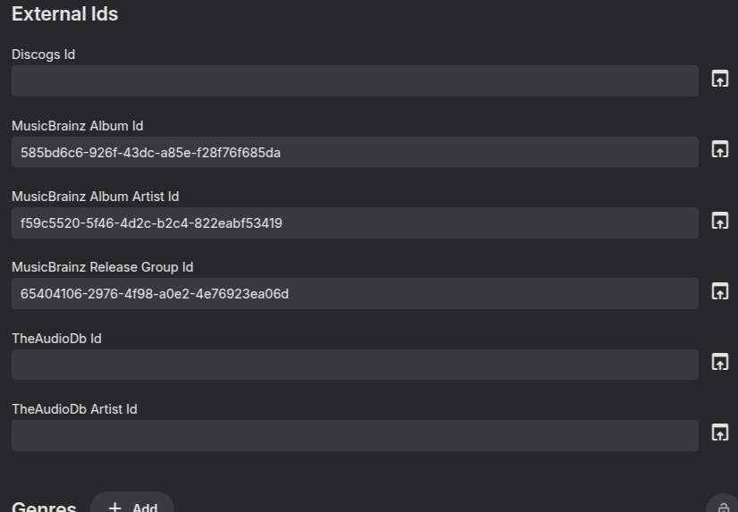The width and height of the screenshot is (738, 512).
Task: Click the "MusicBrainz Album Id" label text
Action: point(77,126)
